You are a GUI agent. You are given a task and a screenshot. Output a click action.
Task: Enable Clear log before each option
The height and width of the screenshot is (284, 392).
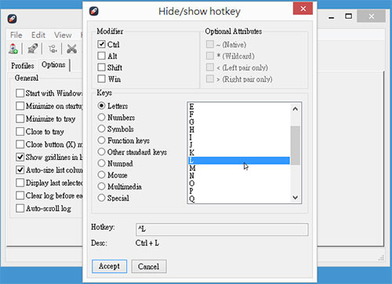[20, 195]
